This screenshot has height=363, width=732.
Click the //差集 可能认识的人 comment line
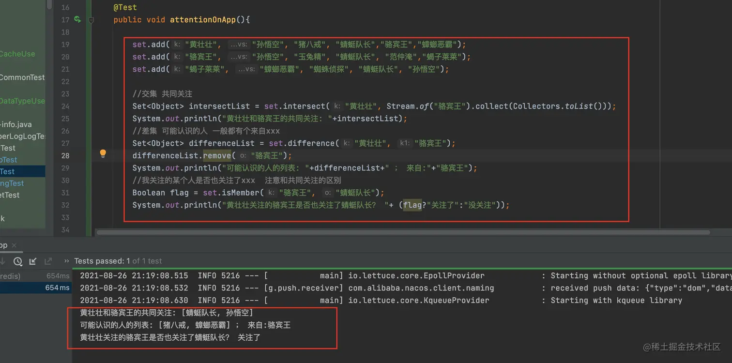point(206,131)
